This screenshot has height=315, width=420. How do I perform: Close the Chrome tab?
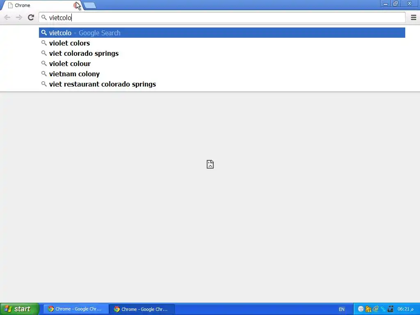point(75,5)
